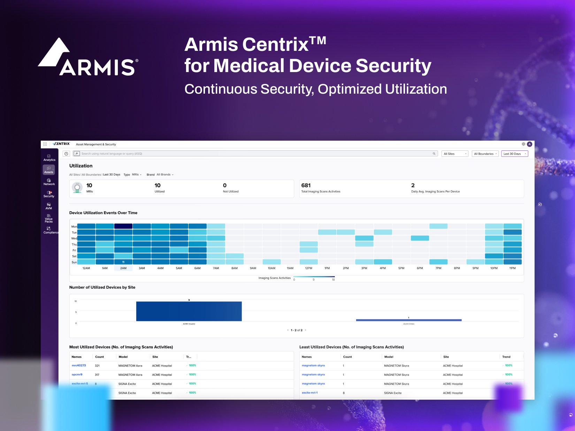Open Value Packs in the sidebar
The height and width of the screenshot is (431, 575).
click(x=49, y=218)
